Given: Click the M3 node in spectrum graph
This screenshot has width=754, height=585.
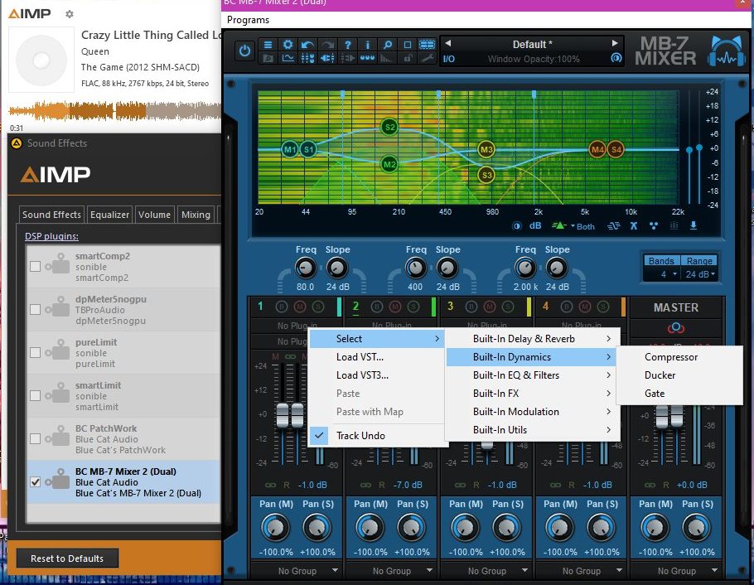Looking at the screenshot, I should (486, 150).
